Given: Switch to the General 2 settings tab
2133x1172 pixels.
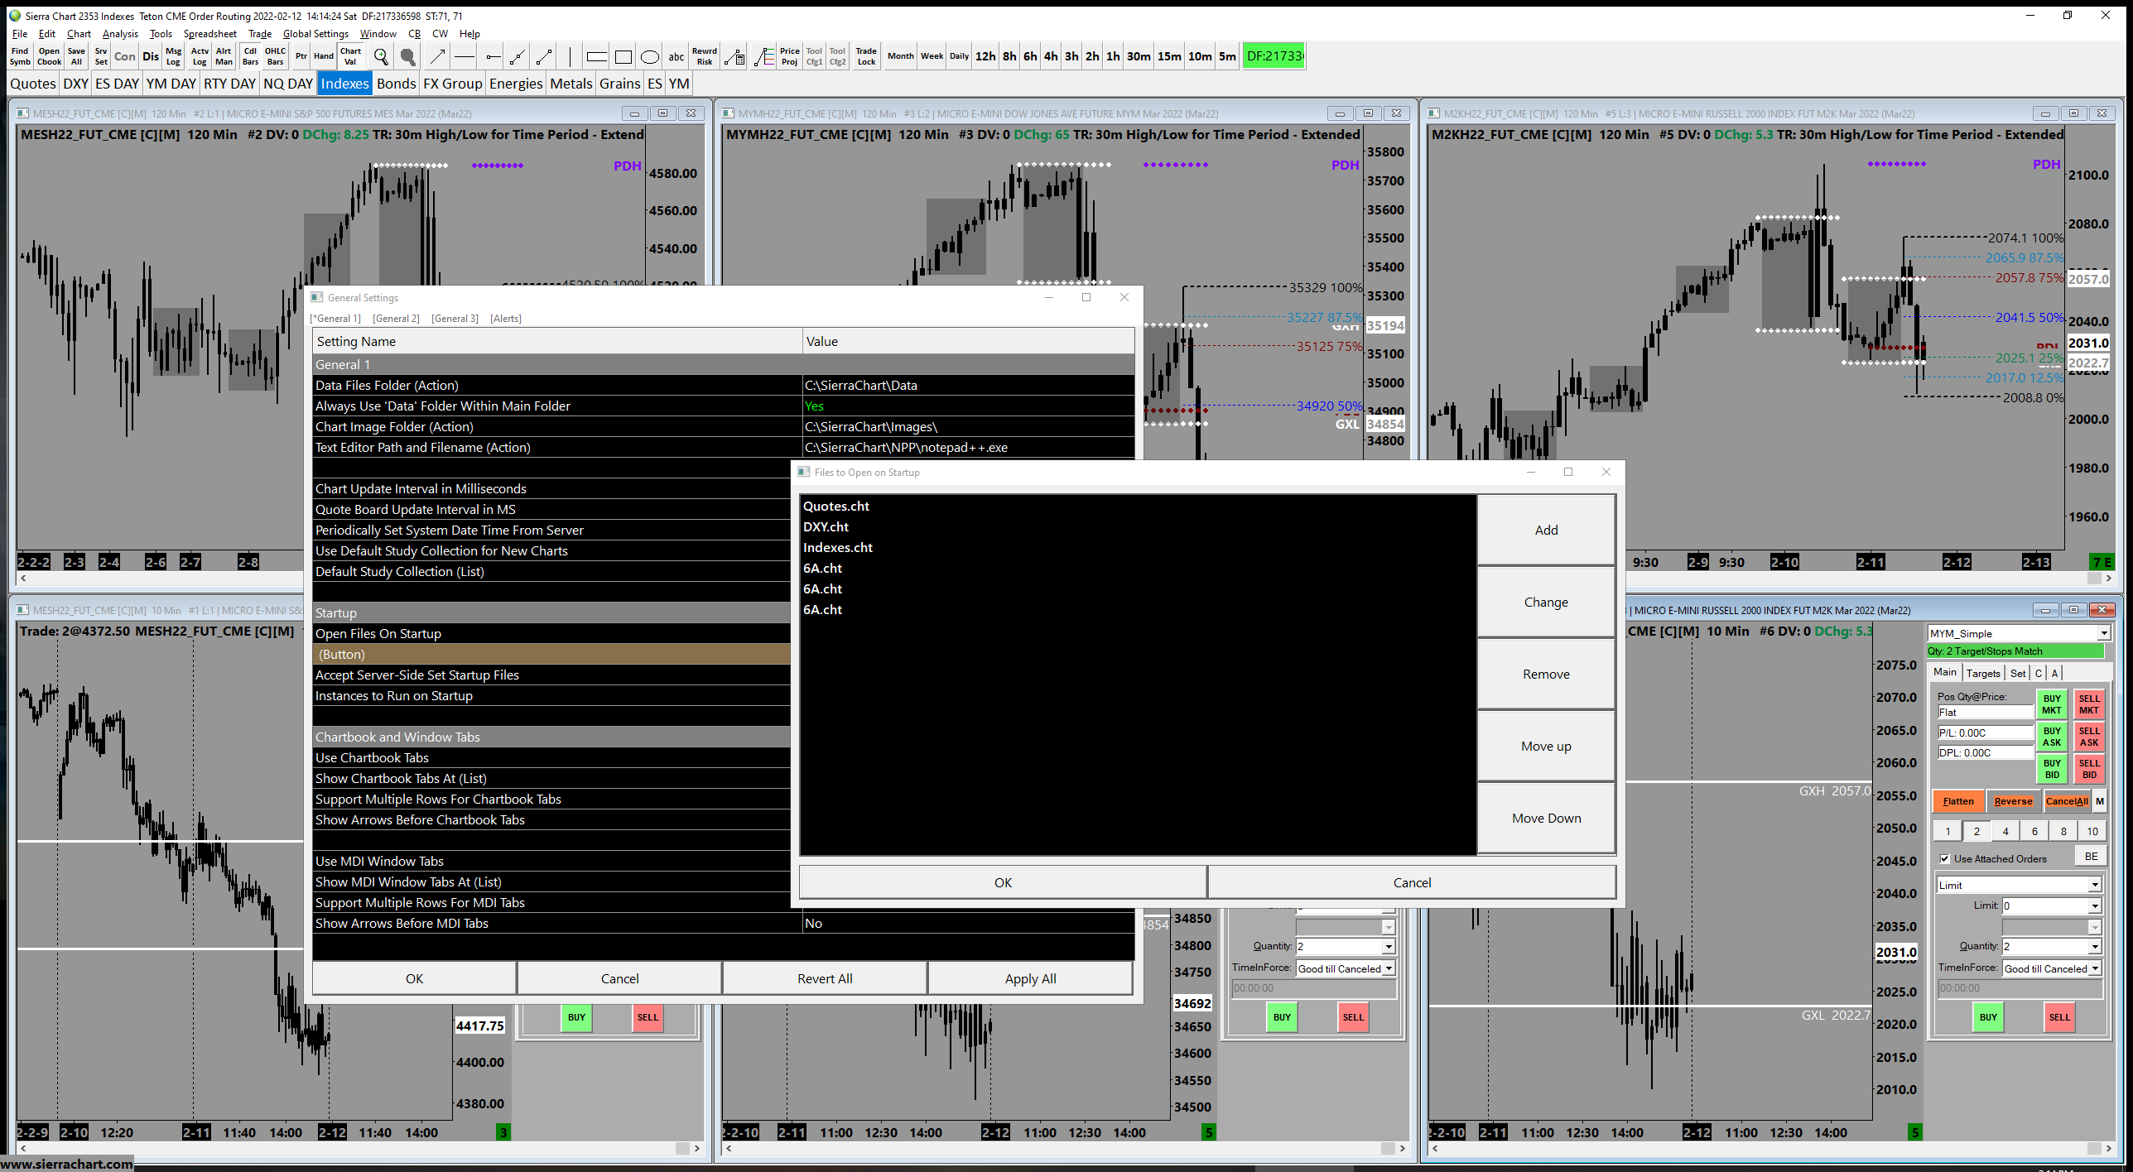Looking at the screenshot, I should (396, 319).
